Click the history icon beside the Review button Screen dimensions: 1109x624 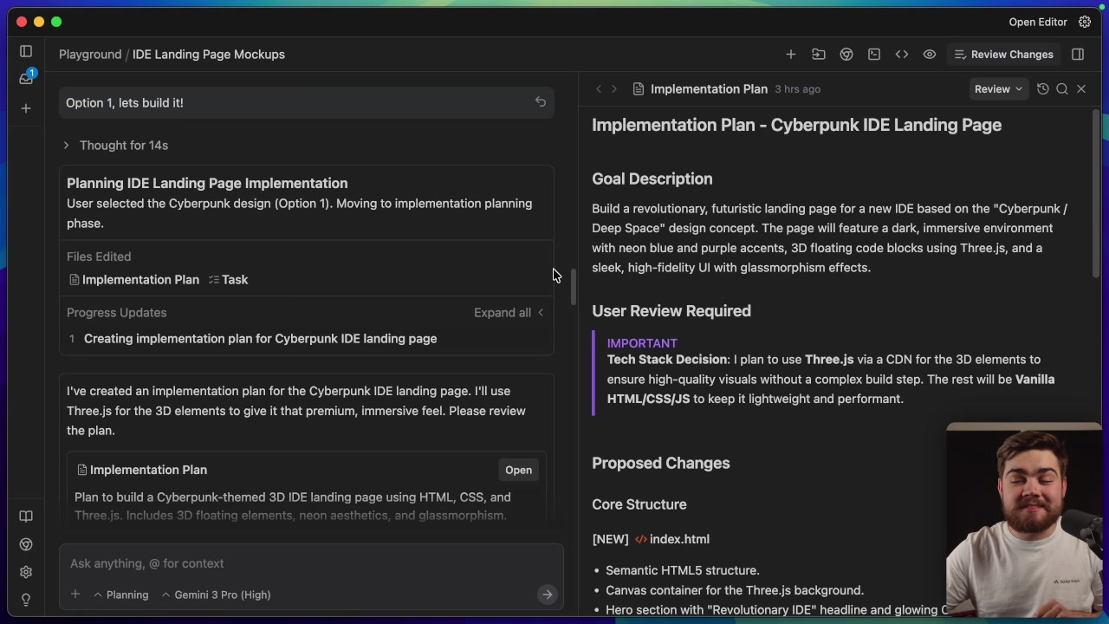(x=1043, y=88)
